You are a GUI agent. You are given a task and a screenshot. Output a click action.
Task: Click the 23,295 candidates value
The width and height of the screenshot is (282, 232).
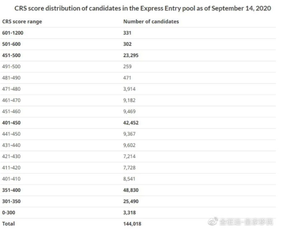coord(131,55)
